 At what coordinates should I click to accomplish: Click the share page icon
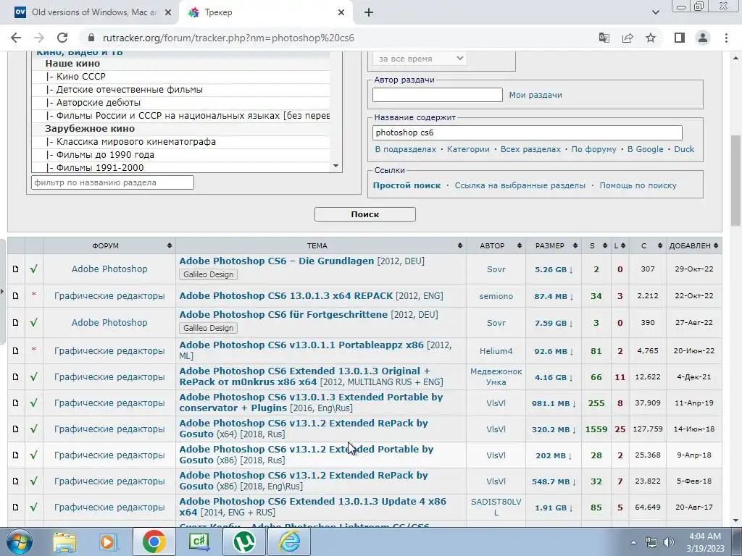pyautogui.click(x=628, y=38)
